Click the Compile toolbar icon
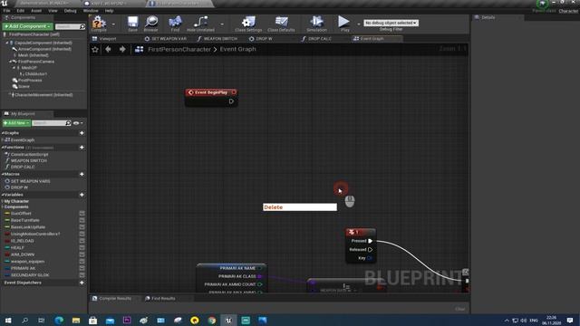 [x=99, y=23]
